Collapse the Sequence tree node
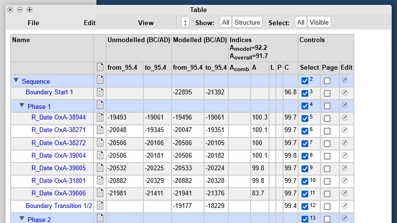 (16, 81)
